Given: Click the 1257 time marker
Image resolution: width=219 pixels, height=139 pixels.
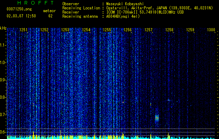Looking at the screenshot, I should [x=148, y=30].
